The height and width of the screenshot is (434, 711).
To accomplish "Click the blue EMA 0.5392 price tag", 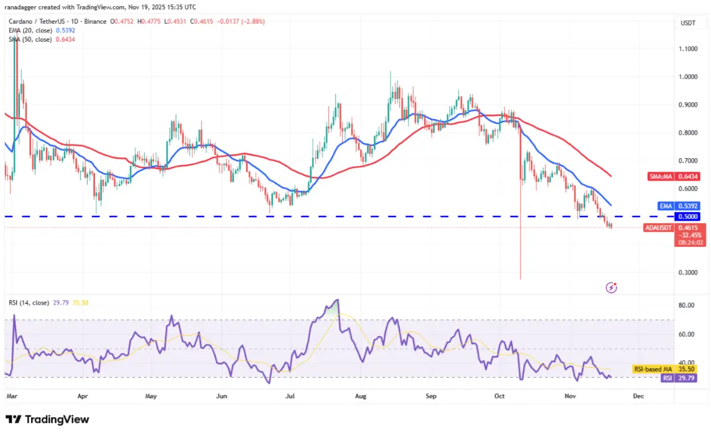I will pyautogui.click(x=679, y=206).
